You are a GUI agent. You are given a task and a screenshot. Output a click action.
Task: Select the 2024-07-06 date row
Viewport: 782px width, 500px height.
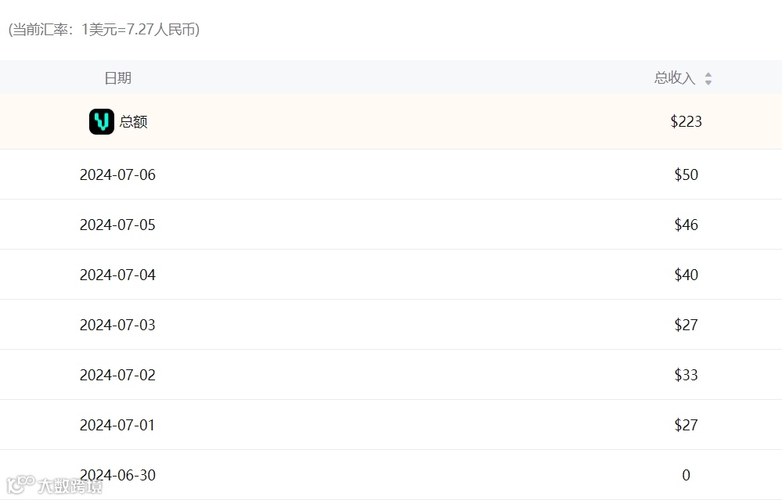coord(117,174)
